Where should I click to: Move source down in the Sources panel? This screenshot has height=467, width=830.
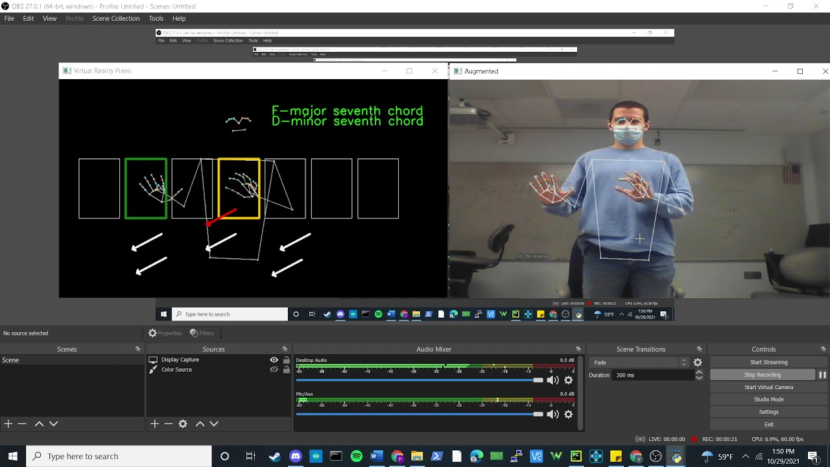(214, 424)
